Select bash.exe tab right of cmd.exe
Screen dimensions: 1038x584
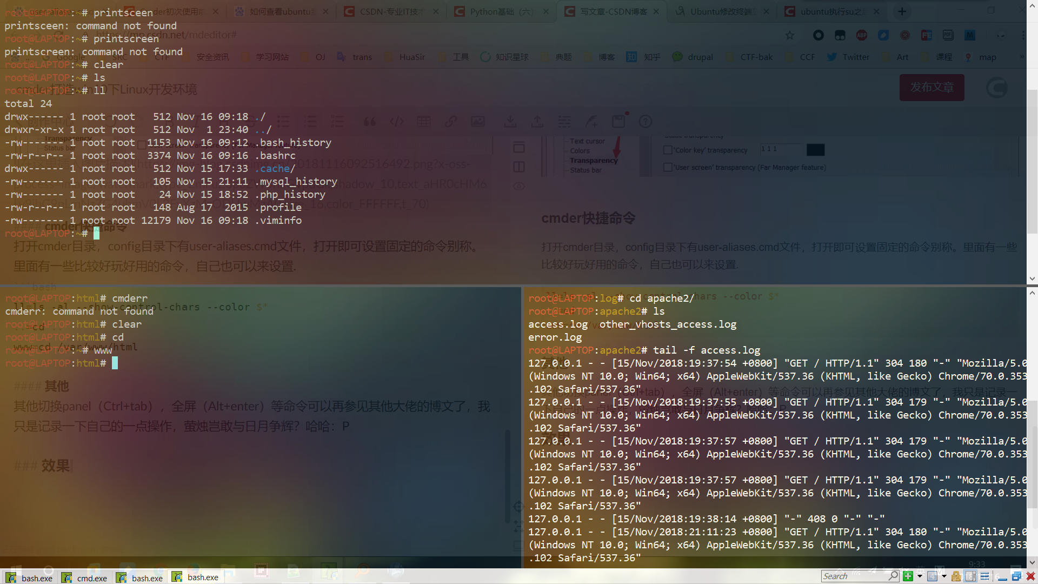(141, 578)
